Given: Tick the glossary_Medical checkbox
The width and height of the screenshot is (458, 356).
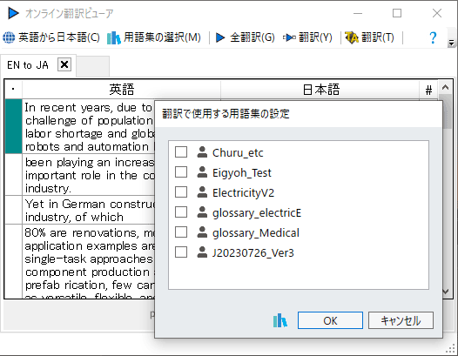Looking at the screenshot, I should point(181,232).
